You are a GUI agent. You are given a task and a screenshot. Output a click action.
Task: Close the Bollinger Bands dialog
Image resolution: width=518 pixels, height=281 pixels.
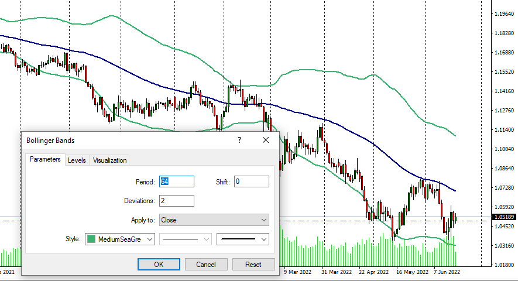point(266,140)
